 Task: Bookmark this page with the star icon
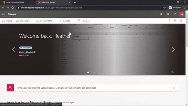pos(164,8)
